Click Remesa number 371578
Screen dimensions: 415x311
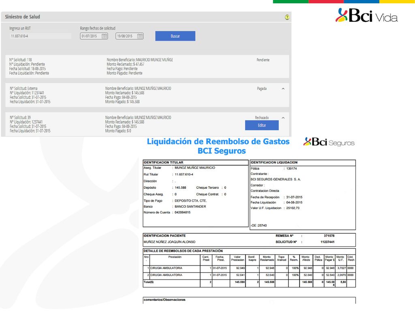[x=329, y=236]
